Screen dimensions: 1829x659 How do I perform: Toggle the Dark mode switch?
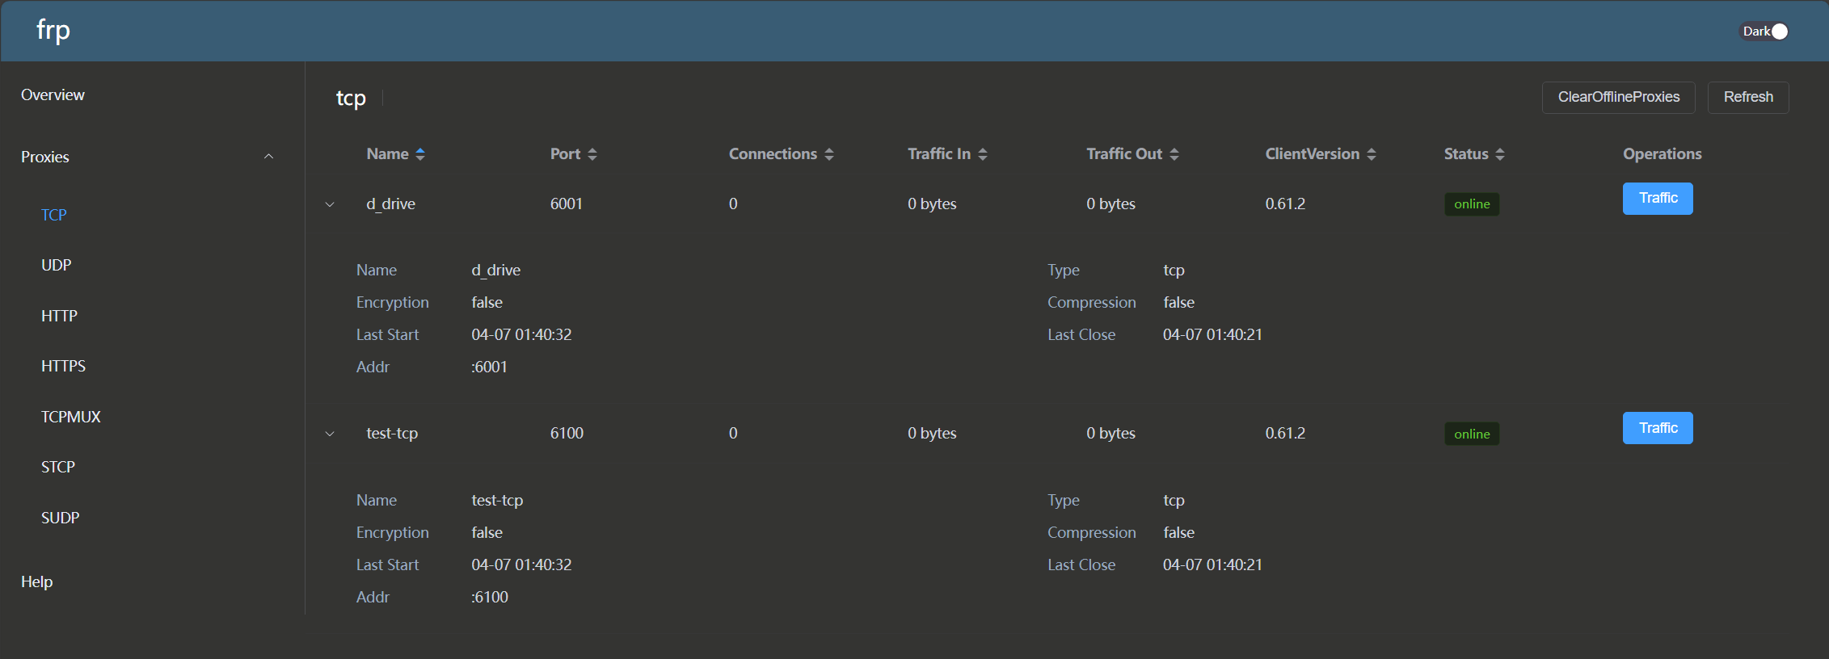[x=1764, y=31]
